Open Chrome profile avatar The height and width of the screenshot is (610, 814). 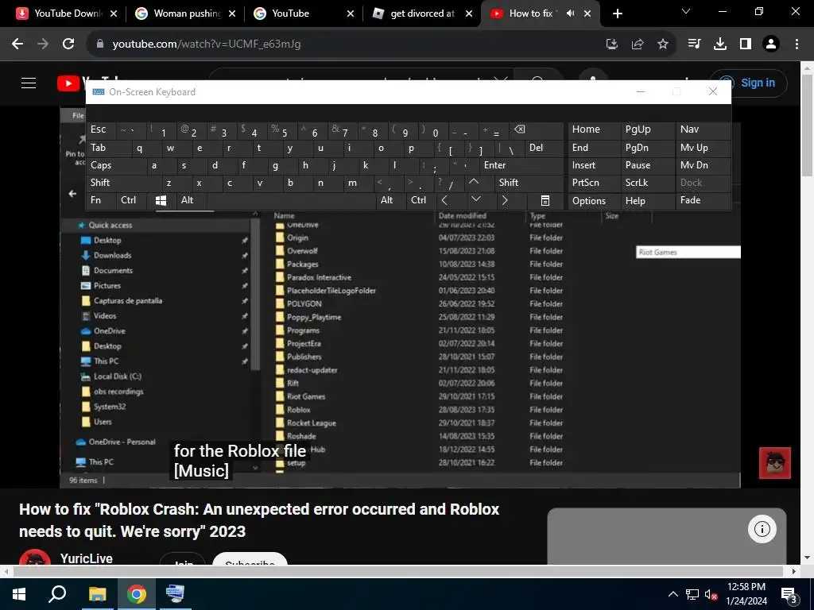771,44
